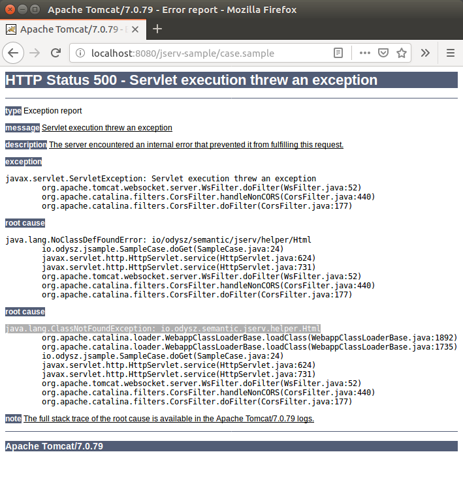
Task: Close the Apache Tomcat tab
Action: [x=135, y=29]
